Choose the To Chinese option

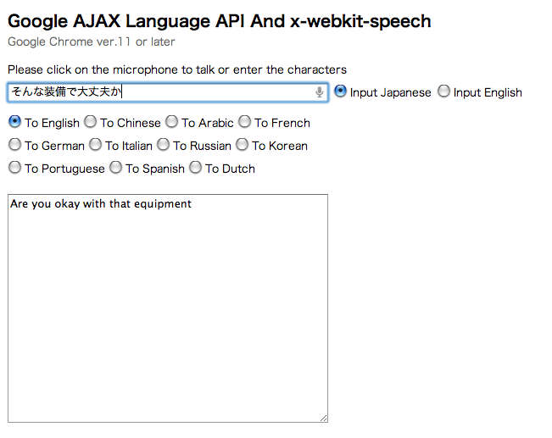tap(91, 122)
